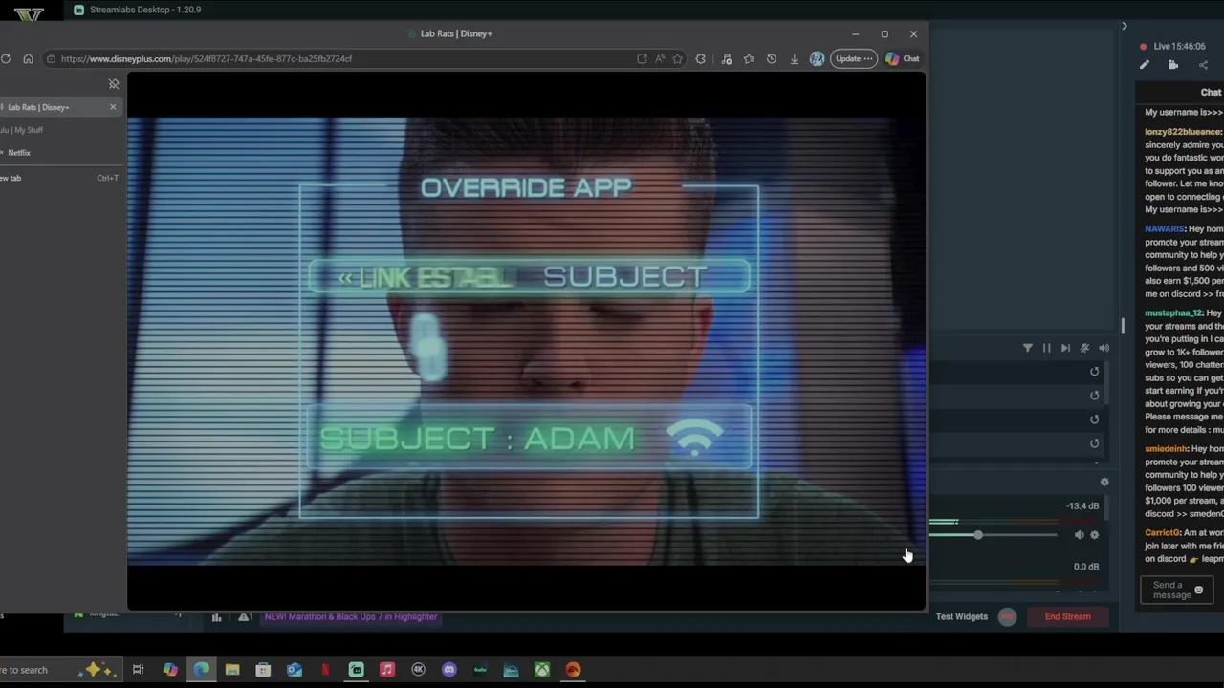Replay the third event in list
Screen dimensions: 1224x688
(x=1095, y=419)
